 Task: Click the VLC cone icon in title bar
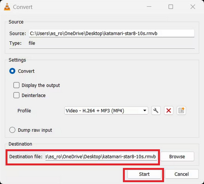pos(7,7)
